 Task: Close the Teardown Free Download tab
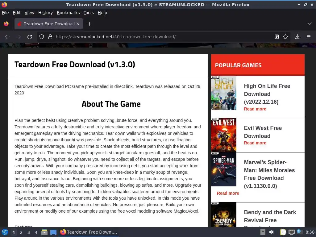click(78, 24)
